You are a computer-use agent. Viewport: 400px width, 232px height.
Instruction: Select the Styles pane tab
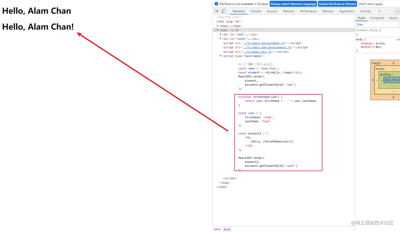[361, 18]
